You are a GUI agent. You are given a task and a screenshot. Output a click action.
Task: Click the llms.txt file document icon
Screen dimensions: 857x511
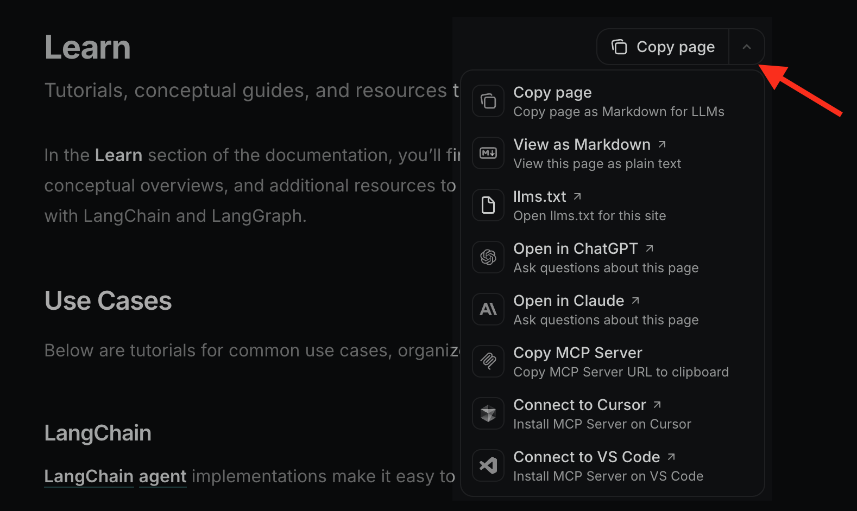click(x=488, y=205)
